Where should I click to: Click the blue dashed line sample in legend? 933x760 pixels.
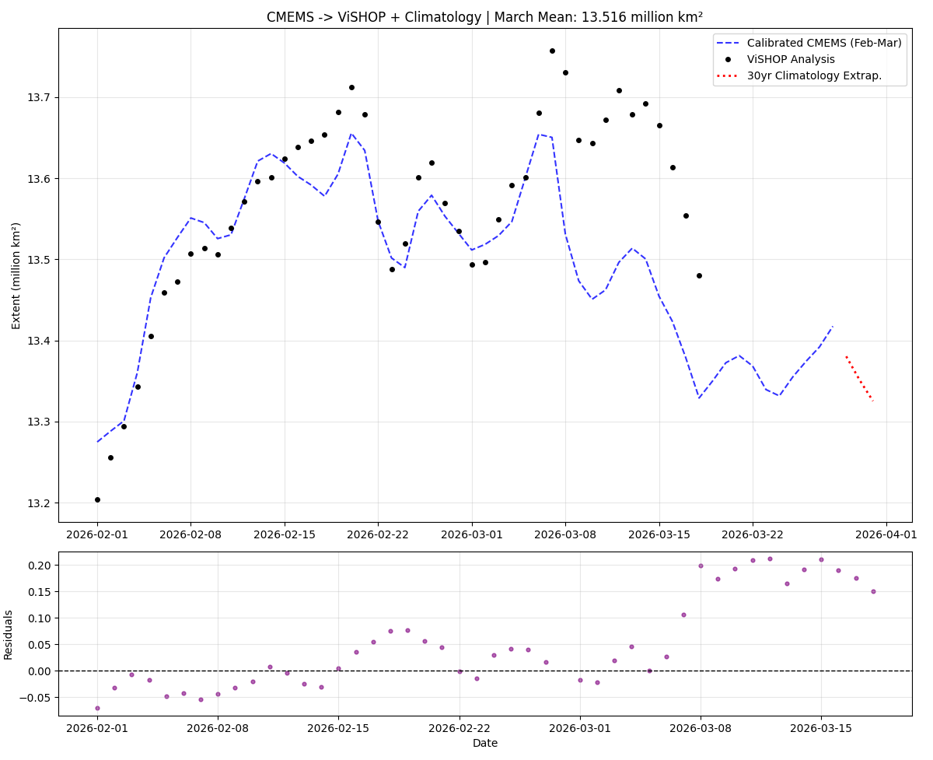(x=729, y=44)
